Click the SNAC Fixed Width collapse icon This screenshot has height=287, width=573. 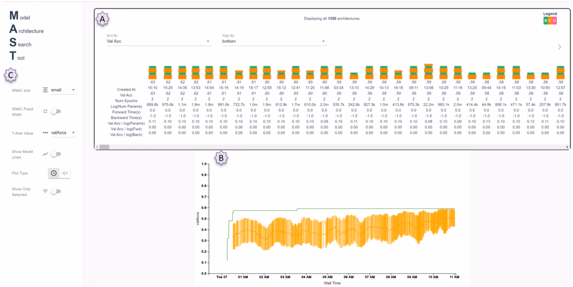[x=46, y=111]
